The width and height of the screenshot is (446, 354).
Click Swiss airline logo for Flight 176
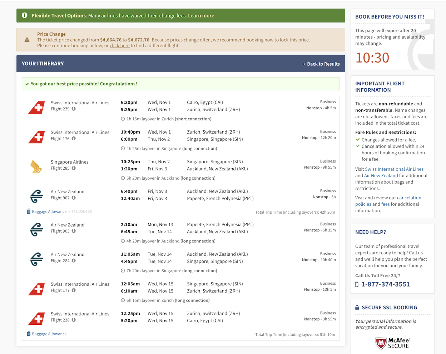(36, 137)
